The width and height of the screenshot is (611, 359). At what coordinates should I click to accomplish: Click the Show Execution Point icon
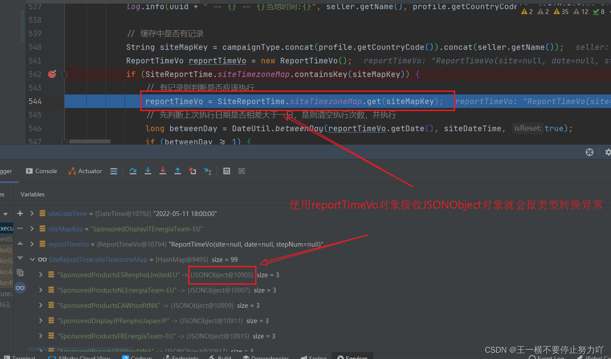(114, 171)
